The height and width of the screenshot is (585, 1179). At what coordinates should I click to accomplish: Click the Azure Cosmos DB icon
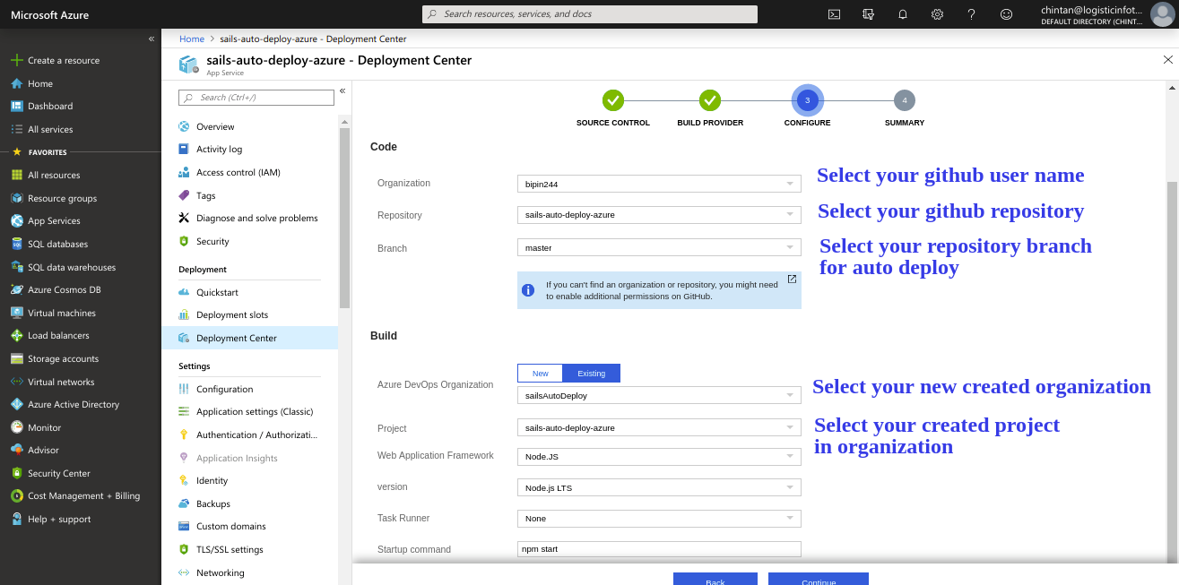pos(16,289)
